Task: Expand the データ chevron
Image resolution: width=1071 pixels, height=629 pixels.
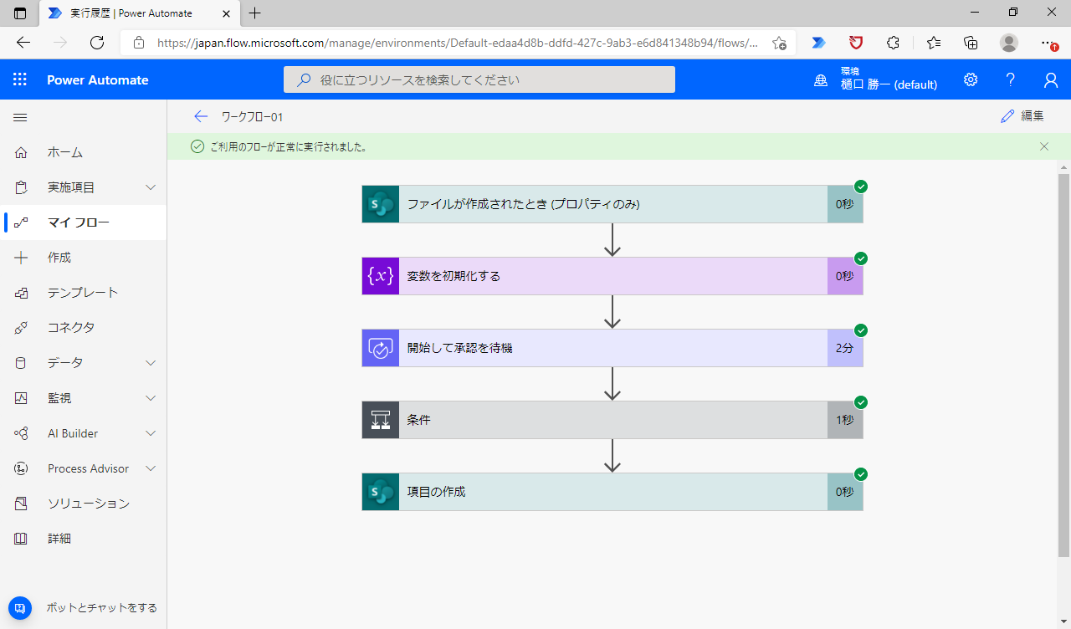Action: pyautogui.click(x=151, y=363)
